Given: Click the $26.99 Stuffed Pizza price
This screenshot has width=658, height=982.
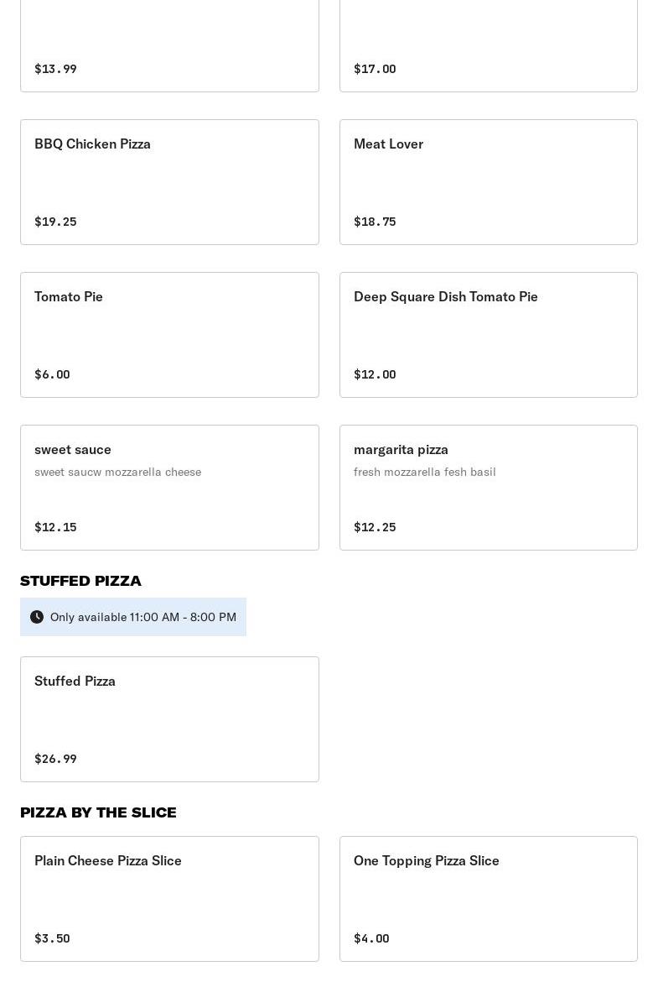Looking at the screenshot, I should point(55,759).
